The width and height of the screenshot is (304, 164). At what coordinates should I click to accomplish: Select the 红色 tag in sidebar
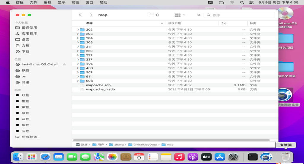pos(26,95)
